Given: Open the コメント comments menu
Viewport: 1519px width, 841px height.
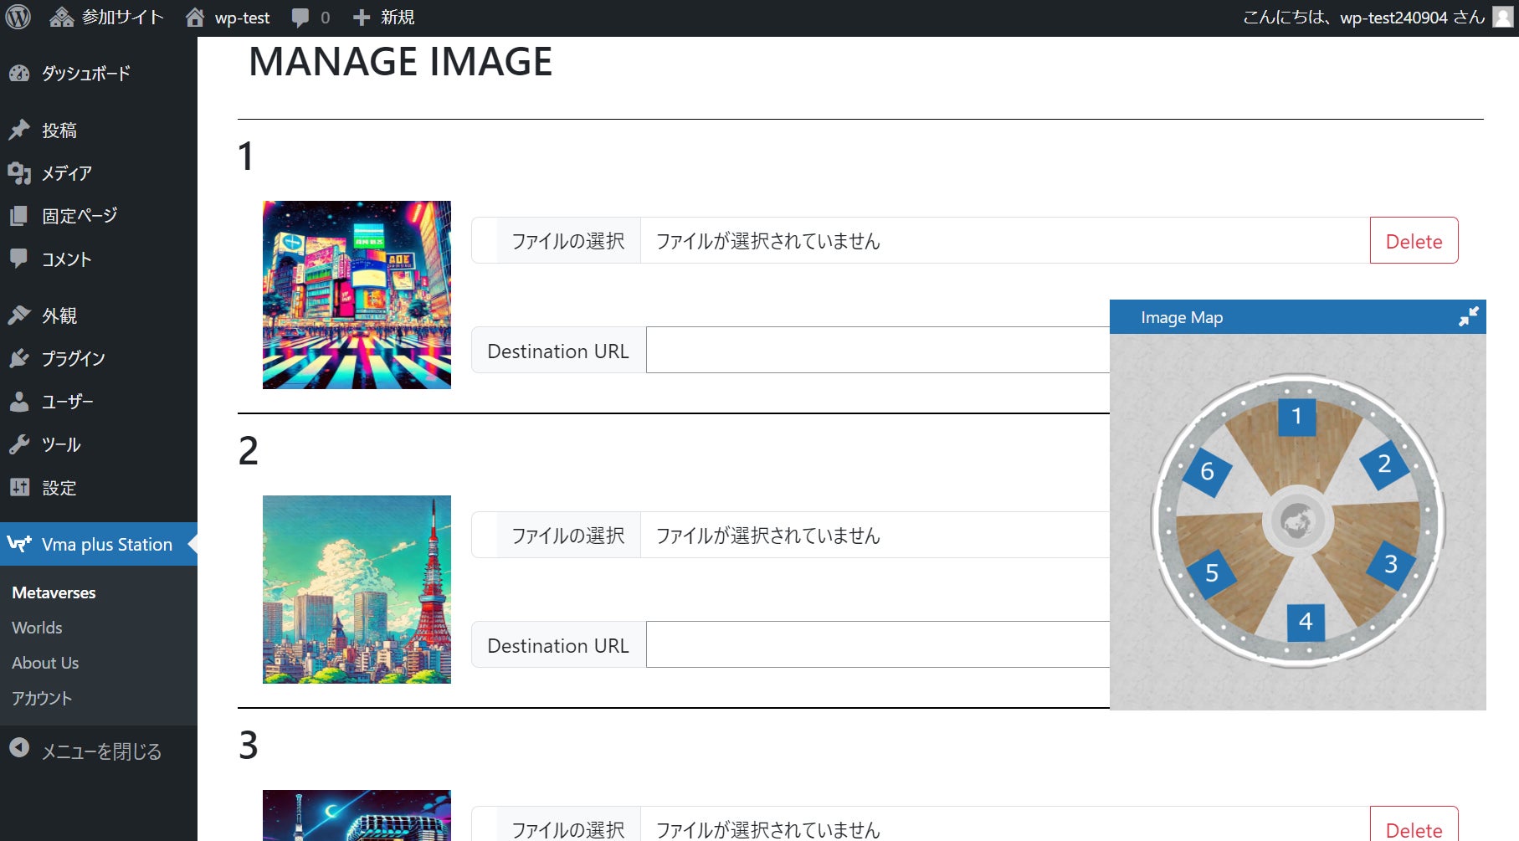Looking at the screenshot, I should [x=99, y=259].
